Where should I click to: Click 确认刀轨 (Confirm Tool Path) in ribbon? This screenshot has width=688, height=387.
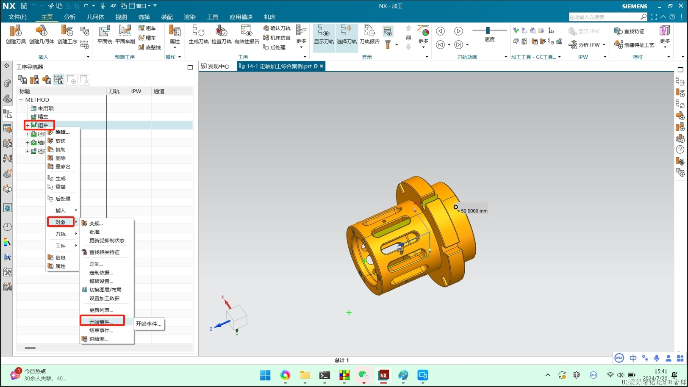(x=277, y=28)
